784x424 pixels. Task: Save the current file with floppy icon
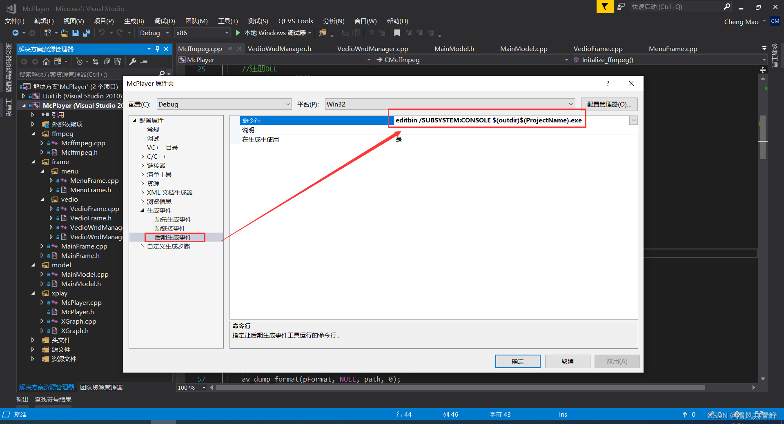tap(76, 33)
